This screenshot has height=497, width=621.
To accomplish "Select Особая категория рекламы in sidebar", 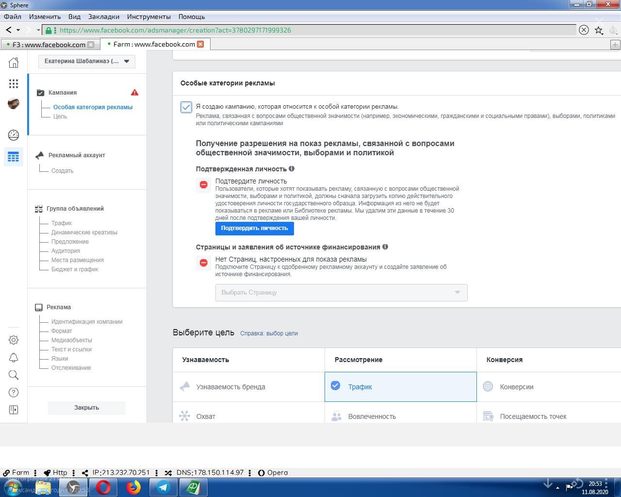I will [93, 107].
